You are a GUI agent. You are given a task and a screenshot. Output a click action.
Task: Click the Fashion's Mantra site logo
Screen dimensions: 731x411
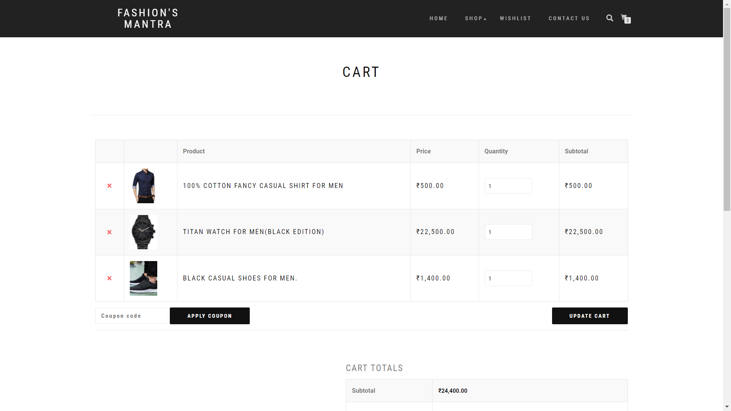[148, 18]
